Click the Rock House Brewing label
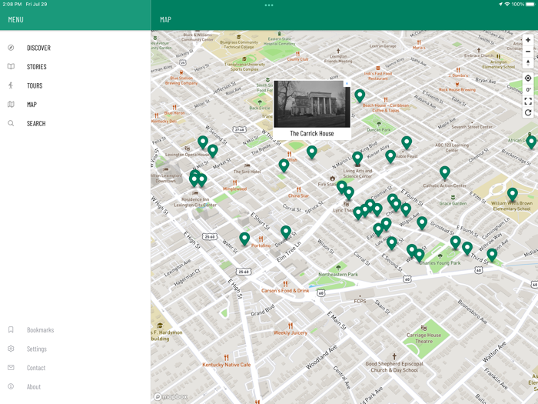 tap(457, 90)
